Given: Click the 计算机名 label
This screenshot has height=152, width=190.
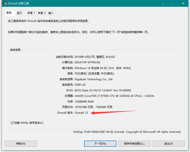Looking at the screenshot, I should 68,62.
